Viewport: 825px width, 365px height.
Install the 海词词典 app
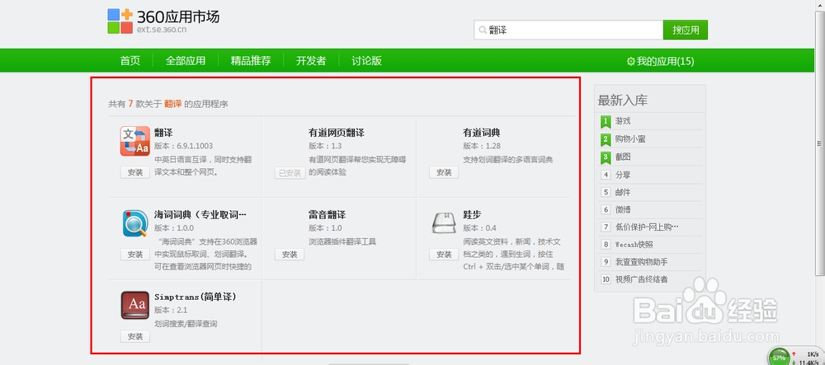coord(135,255)
